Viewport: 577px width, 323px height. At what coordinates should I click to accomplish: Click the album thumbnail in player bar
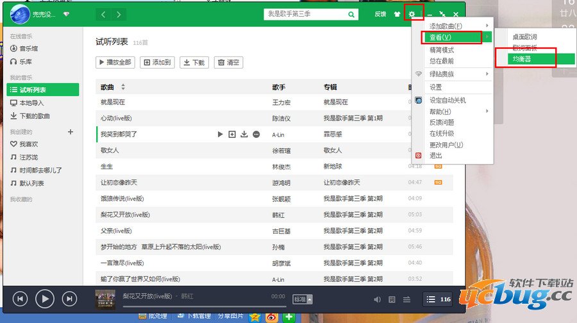105,299
